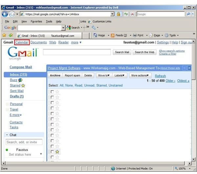This screenshot has width=197, height=174.
Task: Click the vertical scrollbar down arrow
Action: [x=193, y=159]
